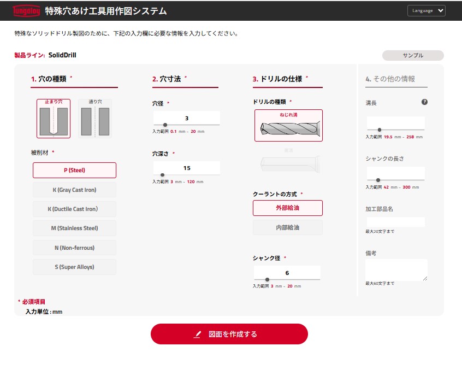Click the shank diameter (シャンク径) slider
The width and height of the screenshot is (462, 381).
pyautogui.click(x=287, y=279)
